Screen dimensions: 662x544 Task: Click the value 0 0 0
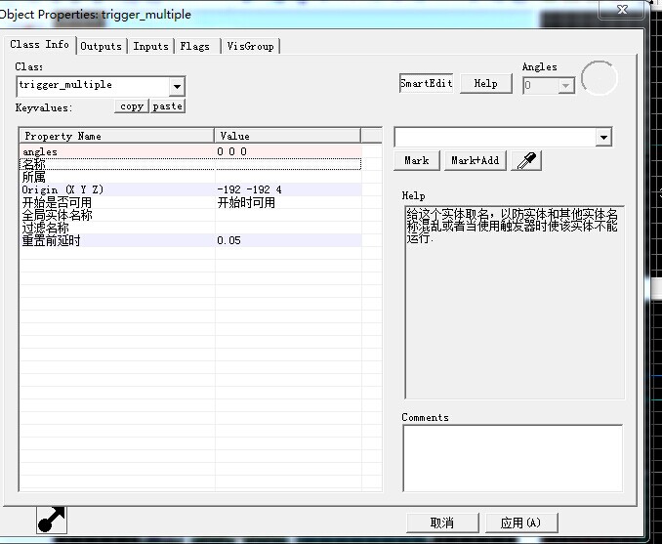pos(231,151)
